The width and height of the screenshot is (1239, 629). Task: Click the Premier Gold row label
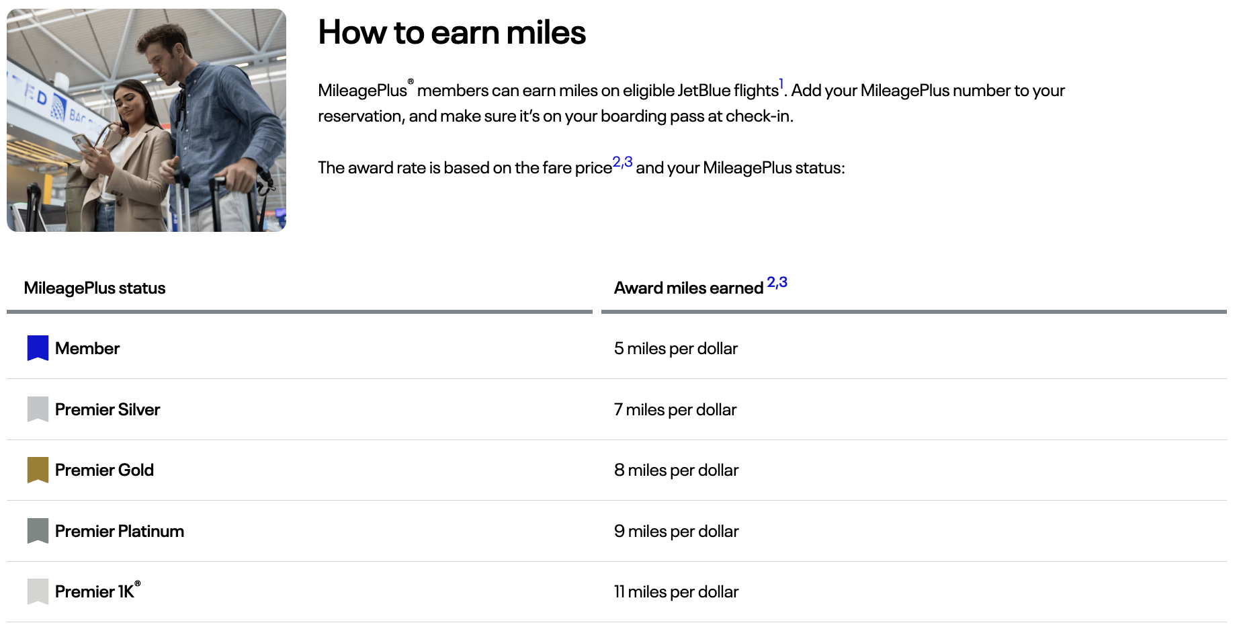pos(104,470)
